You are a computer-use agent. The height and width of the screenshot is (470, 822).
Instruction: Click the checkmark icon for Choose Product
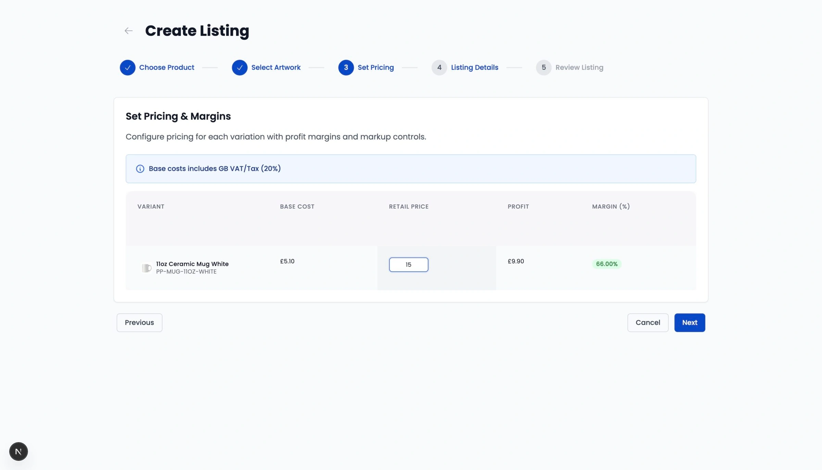tap(127, 67)
